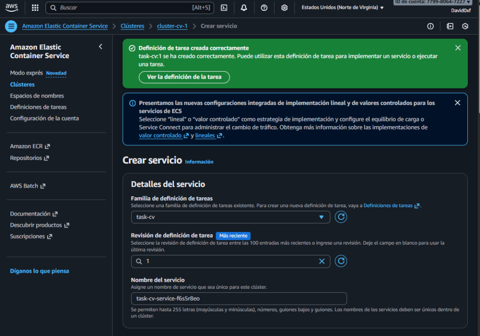Close the blue info banner

tap(457, 103)
